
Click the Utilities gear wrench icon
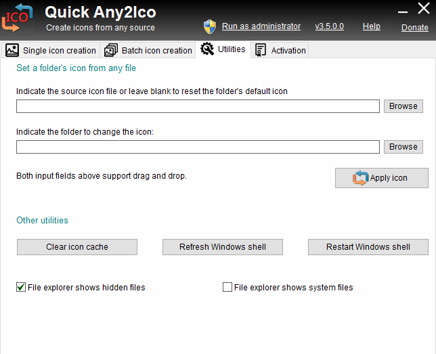click(x=207, y=49)
